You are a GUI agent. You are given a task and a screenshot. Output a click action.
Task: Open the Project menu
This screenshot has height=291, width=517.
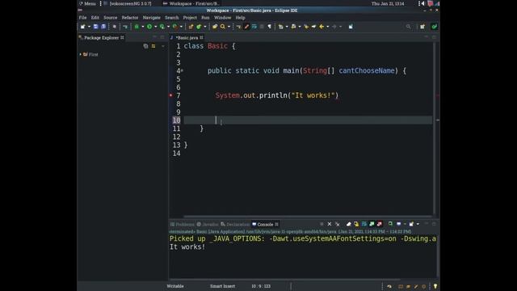190,18
